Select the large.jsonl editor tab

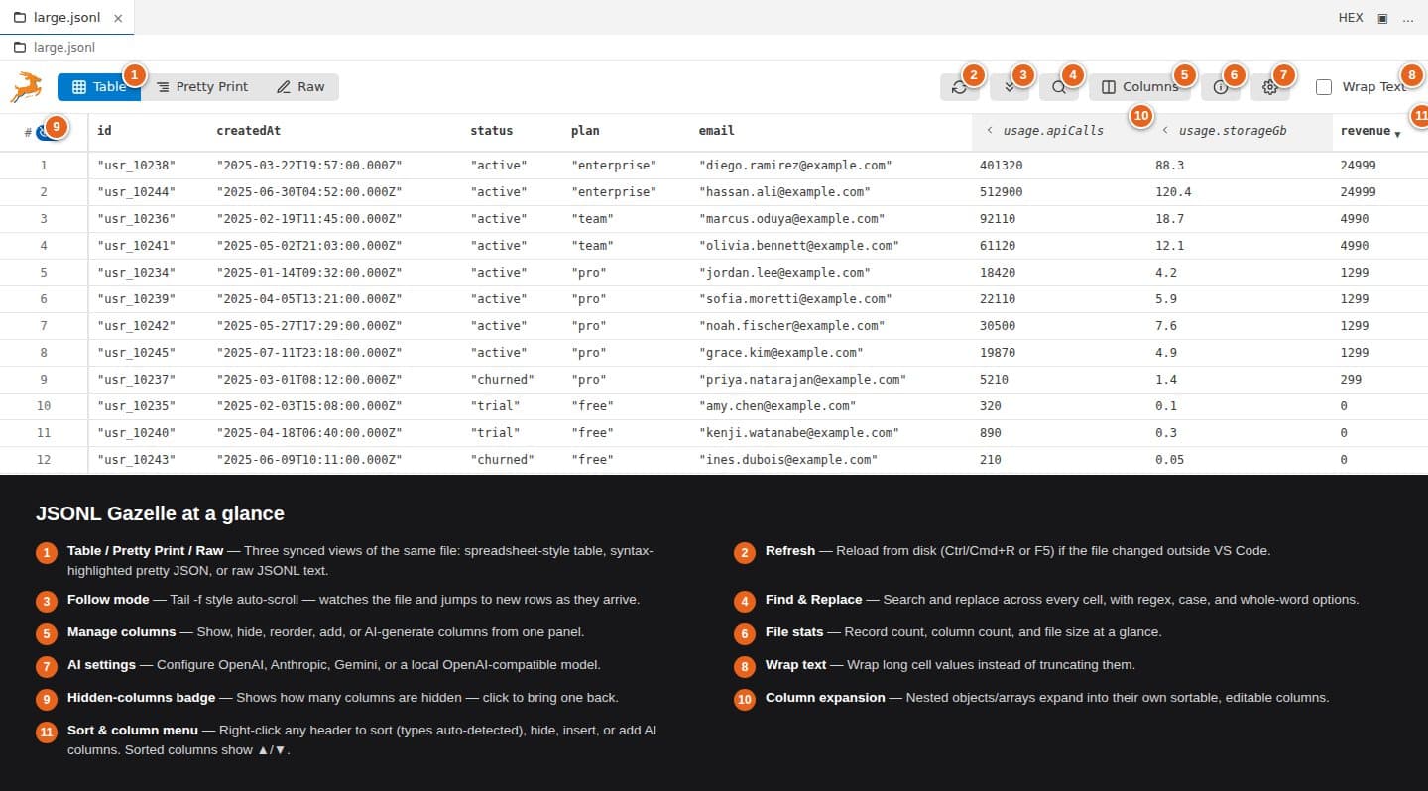click(x=66, y=18)
